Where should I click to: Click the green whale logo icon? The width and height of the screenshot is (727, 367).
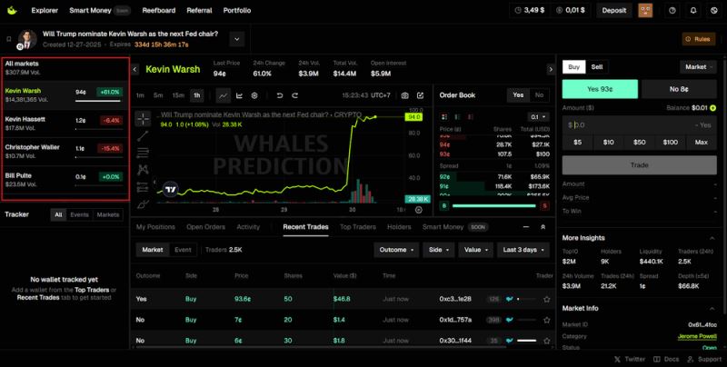coord(12,10)
